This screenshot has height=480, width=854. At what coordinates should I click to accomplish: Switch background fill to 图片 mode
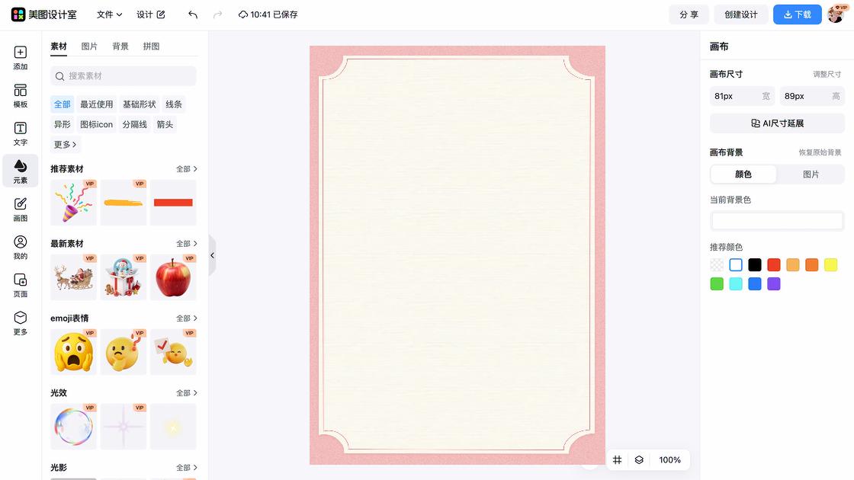pyautogui.click(x=811, y=174)
